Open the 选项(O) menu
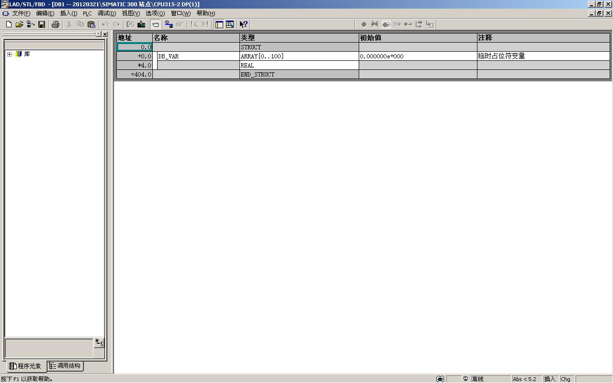This screenshot has height=383, width=613. point(155,13)
